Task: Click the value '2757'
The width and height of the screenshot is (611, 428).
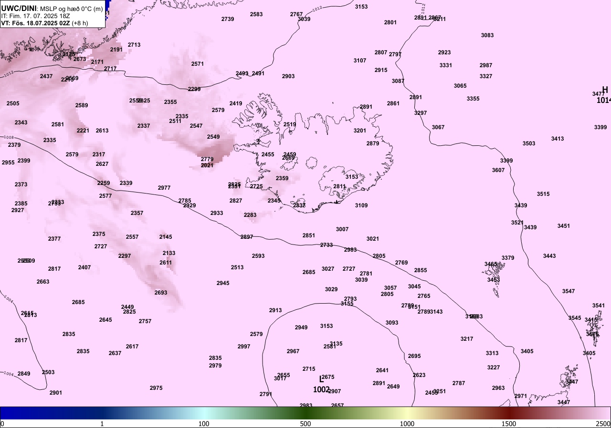Action: point(145,321)
